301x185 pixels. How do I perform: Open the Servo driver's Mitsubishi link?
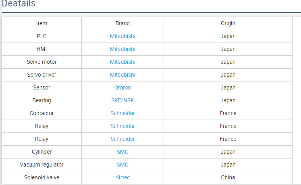click(x=122, y=75)
